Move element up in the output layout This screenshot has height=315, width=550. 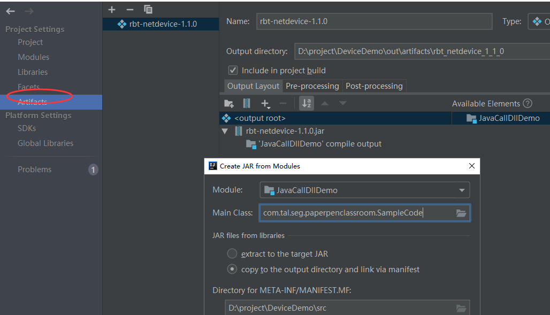(325, 103)
